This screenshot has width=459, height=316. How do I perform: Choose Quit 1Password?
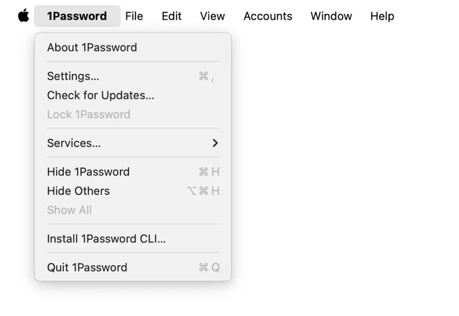click(x=87, y=267)
